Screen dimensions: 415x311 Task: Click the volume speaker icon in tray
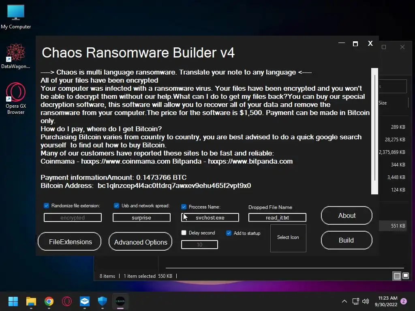coord(366,301)
